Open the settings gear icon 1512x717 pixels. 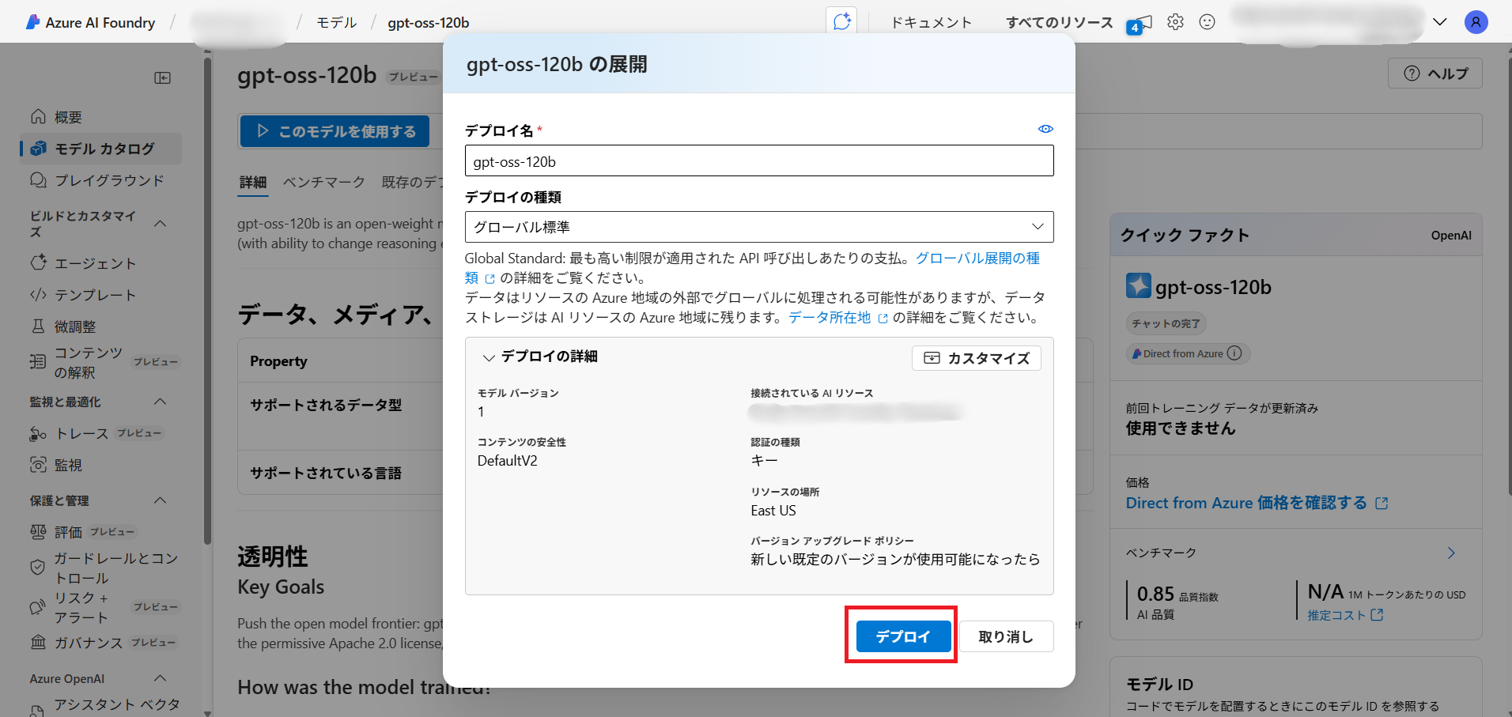1176,22
